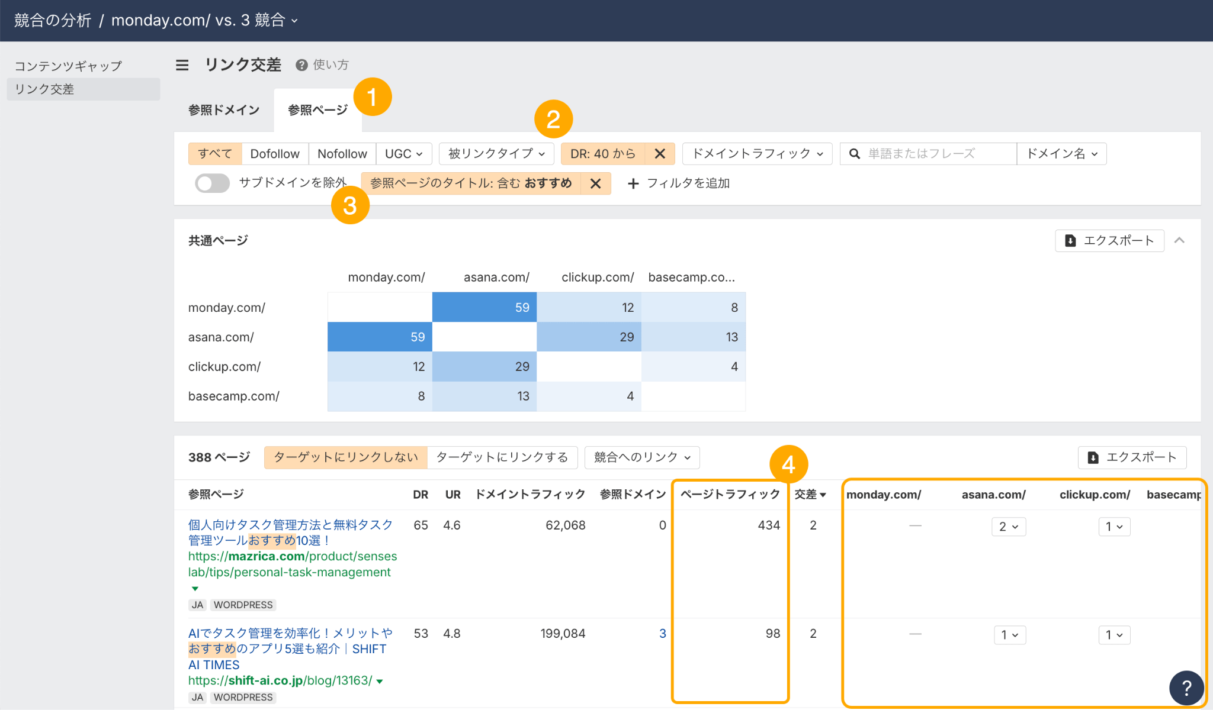
Task: Click the dark blue 59 heatmap cell in monday.com row
Action: 484,307
